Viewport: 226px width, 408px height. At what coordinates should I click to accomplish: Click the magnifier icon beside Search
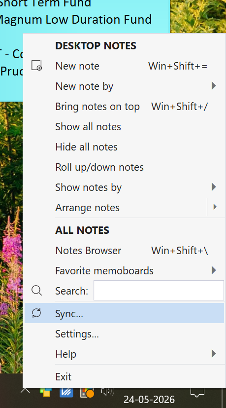[36, 290]
